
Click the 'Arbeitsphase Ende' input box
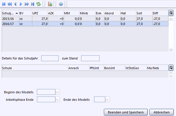46,99
